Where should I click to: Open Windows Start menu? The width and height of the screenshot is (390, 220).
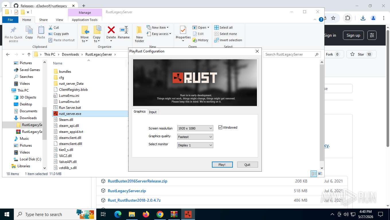click(7, 214)
